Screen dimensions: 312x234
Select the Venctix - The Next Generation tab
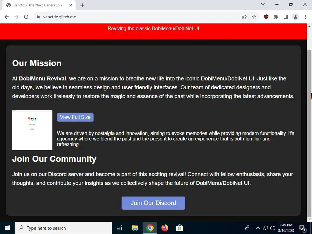(39, 5)
